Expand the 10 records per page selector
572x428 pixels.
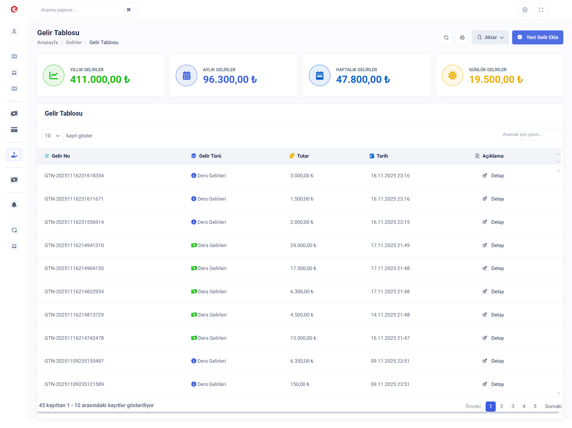(52, 136)
